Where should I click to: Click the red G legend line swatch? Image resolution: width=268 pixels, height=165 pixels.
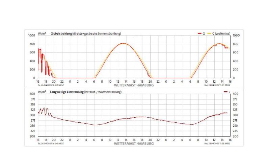199,34
